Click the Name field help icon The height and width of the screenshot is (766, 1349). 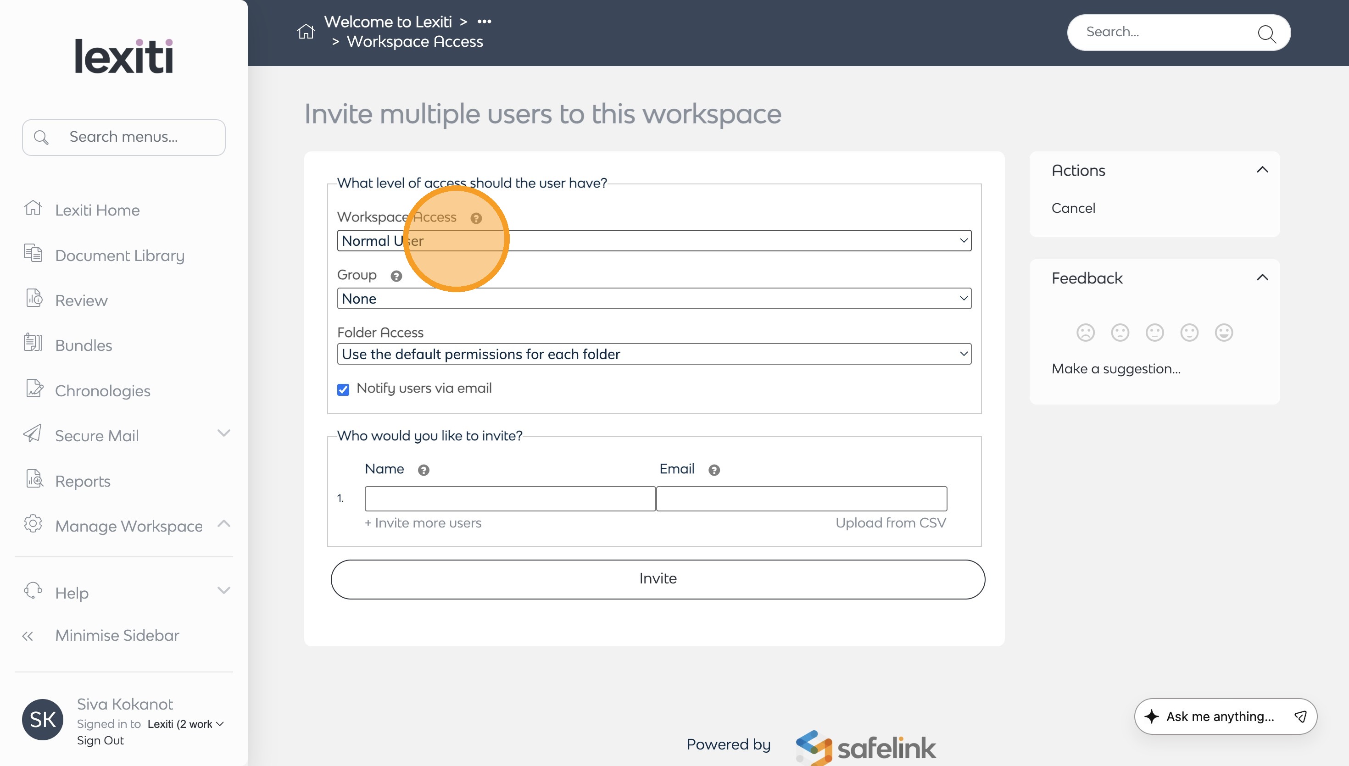423,470
